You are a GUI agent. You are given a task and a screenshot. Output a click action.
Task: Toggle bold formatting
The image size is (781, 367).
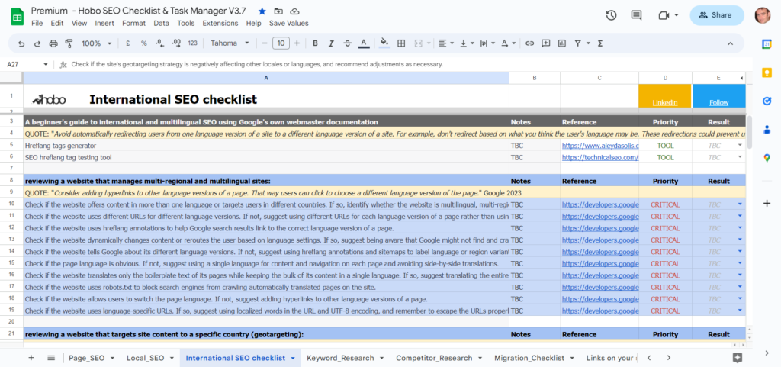[315, 43]
